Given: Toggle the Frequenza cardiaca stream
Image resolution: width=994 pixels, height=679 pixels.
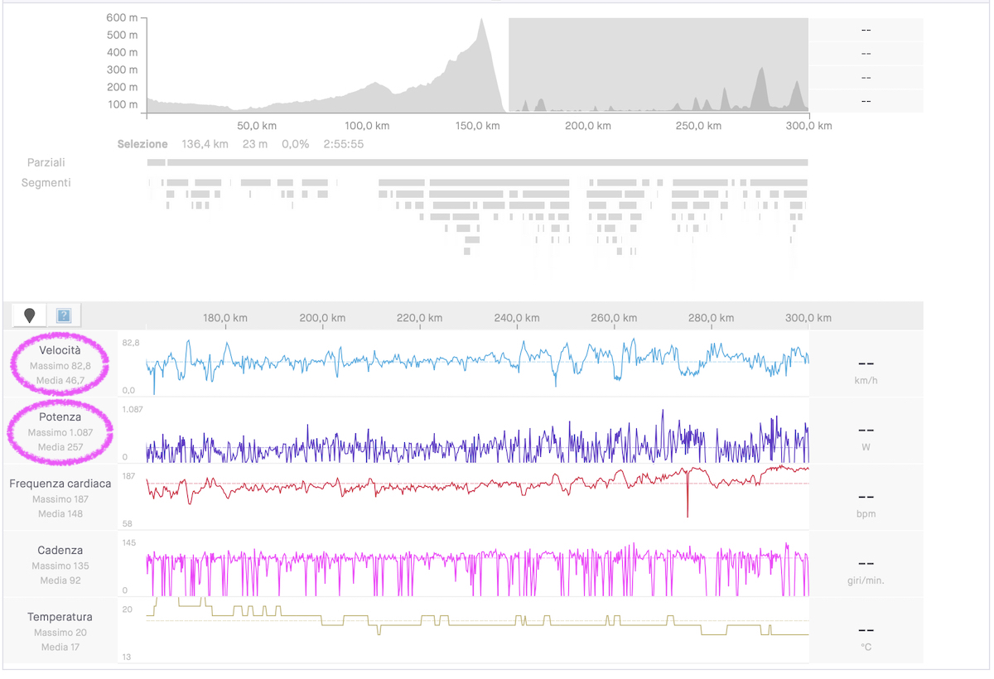Looking at the screenshot, I should tap(60, 484).
